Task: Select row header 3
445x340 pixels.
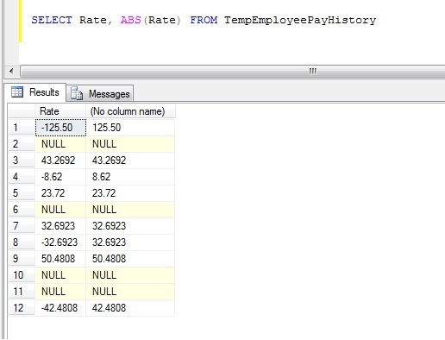Action: [22, 161]
